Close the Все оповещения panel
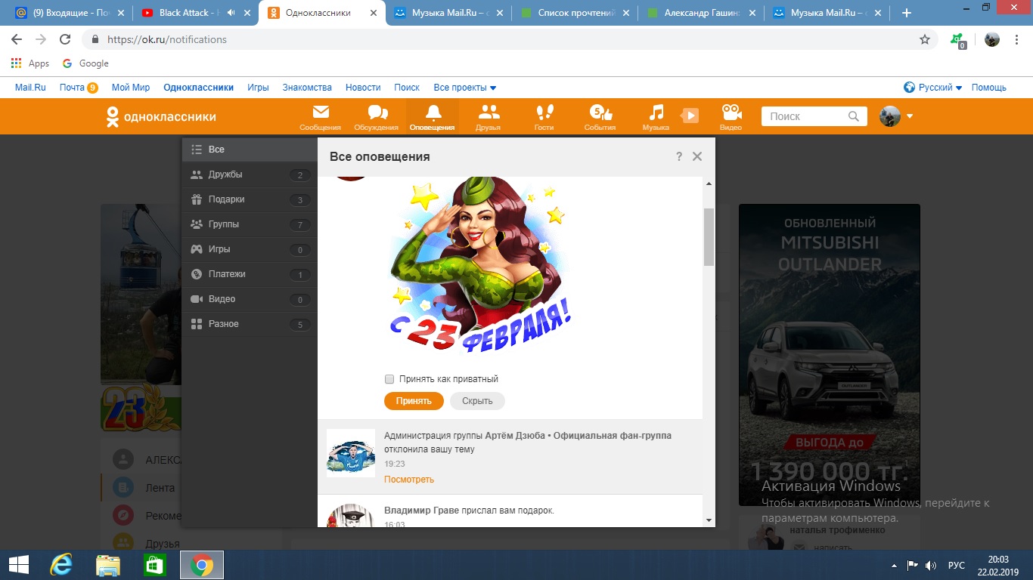Image resolution: width=1033 pixels, height=580 pixels. 697,156
